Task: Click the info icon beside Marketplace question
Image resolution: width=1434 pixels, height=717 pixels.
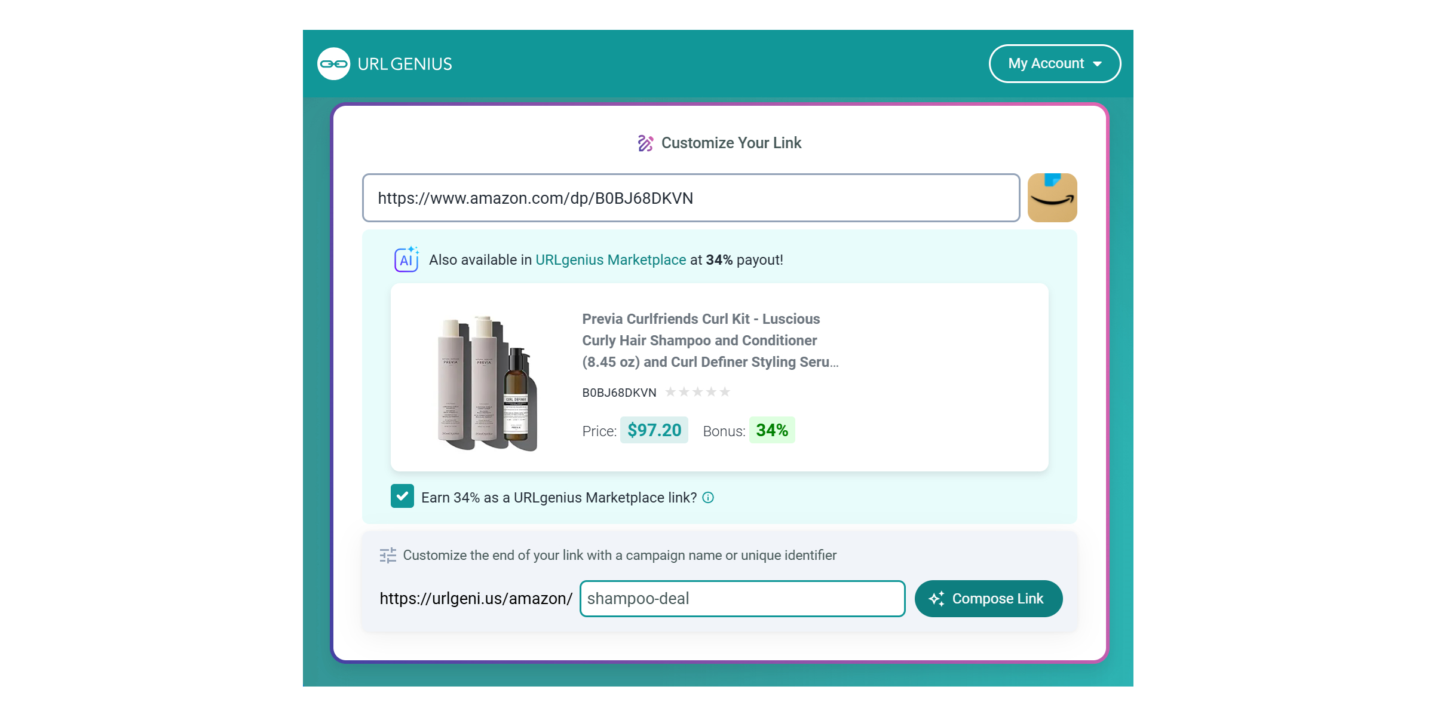Action: coord(708,498)
